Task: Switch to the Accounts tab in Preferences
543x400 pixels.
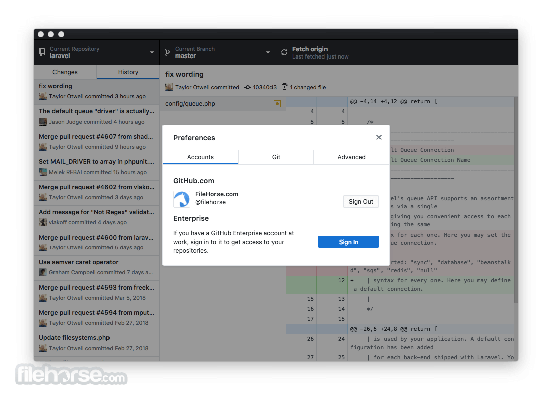Action: point(200,157)
